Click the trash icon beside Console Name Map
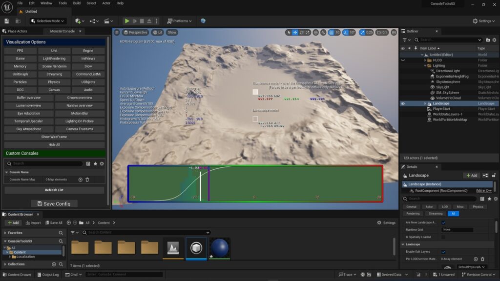The height and width of the screenshot is (281, 500). (87, 180)
